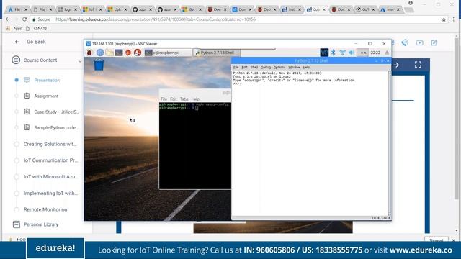Open Debug menu in Python Shell
Viewport: 461px width, 259px height.
[x=266, y=67]
